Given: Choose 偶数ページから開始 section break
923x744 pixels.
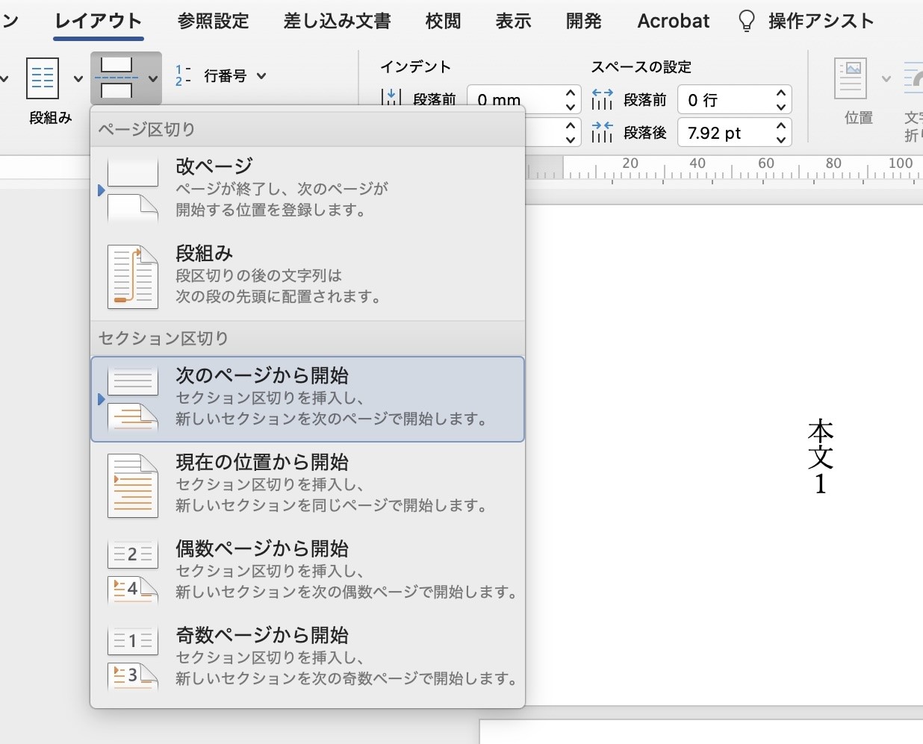Looking at the screenshot, I should (x=308, y=572).
